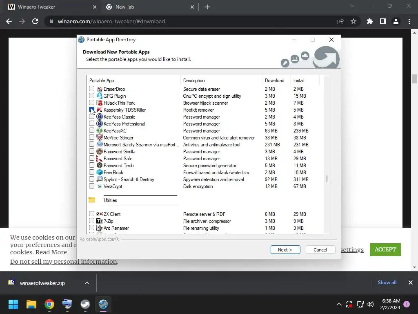Screen dimensions: 418x314
Task: Check the KeePassXC checkbox
Action: 91,130
